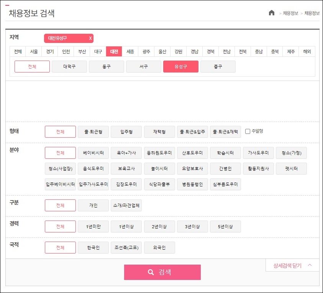323x293 pixels.
Task: Click the magnifier icon on the search button
Action: click(x=151, y=272)
